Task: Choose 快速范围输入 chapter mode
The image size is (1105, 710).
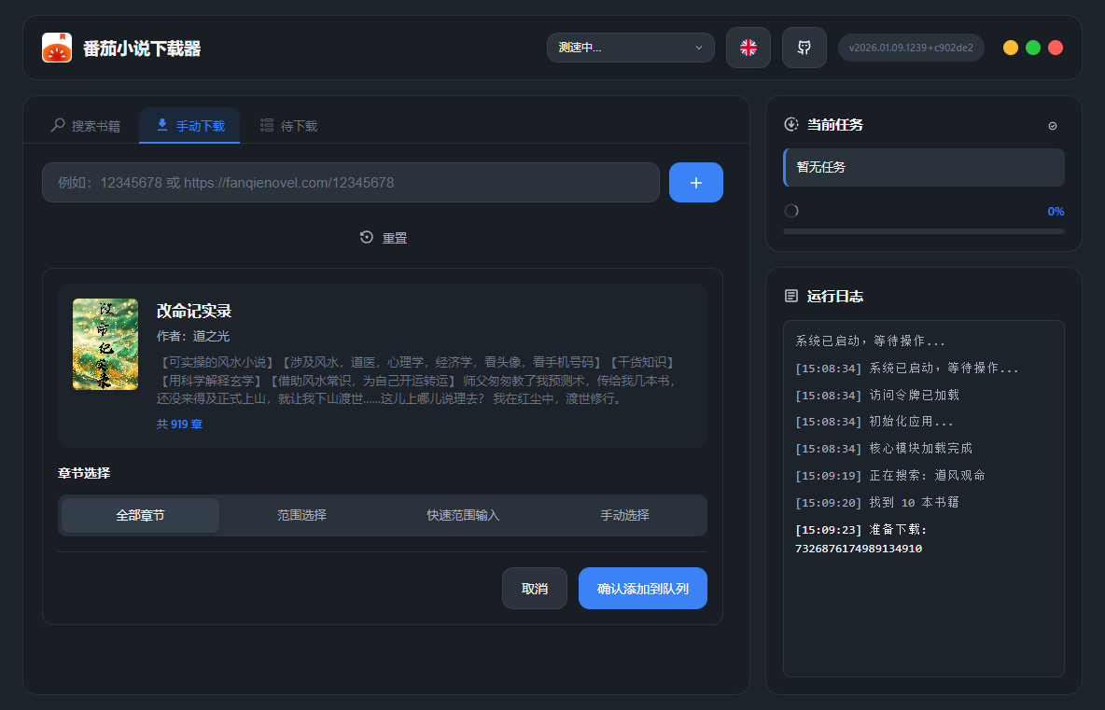Action: (463, 515)
